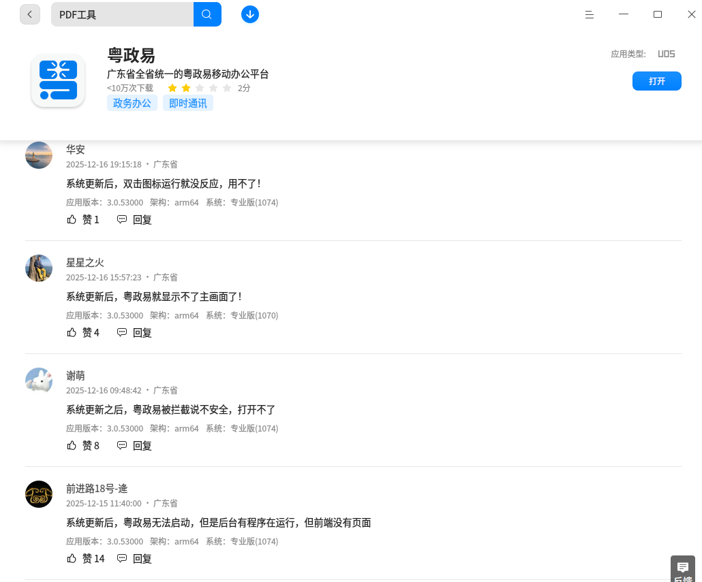Click the 2分 rating score text
702x582 pixels.
[x=244, y=88]
